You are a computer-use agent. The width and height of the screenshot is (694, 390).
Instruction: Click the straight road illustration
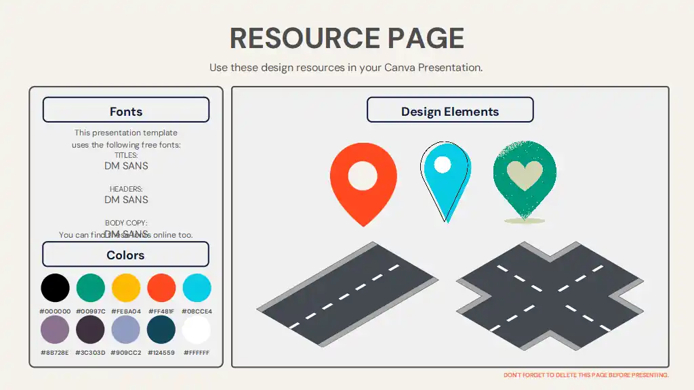[348, 294]
